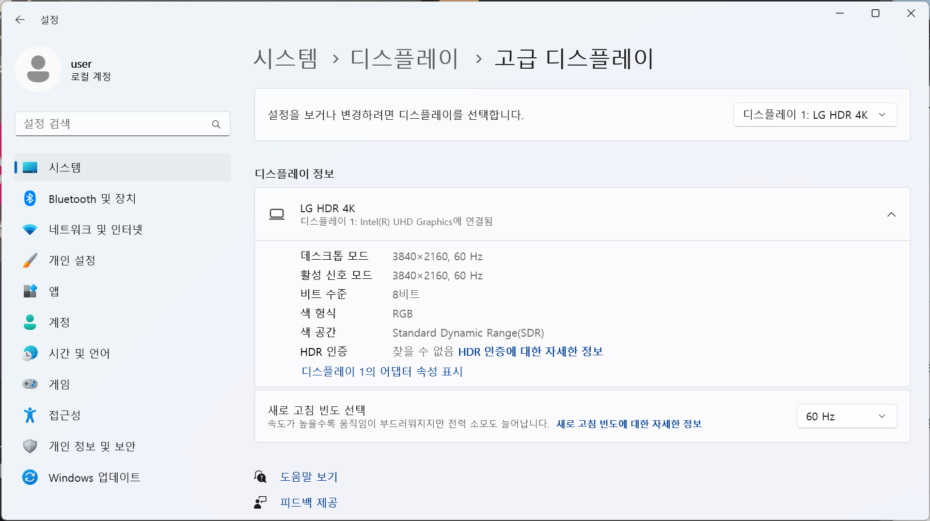Open HDR 인증에 대한 자세한 정보 link
Viewport: 930px width, 521px height.
(530, 352)
